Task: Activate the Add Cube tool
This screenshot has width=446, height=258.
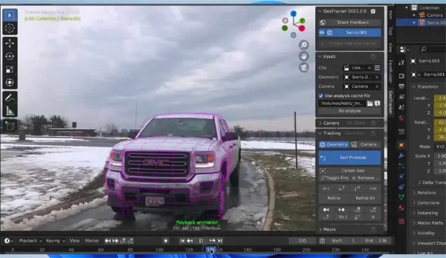Action: pyautogui.click(x=10, y=126)
